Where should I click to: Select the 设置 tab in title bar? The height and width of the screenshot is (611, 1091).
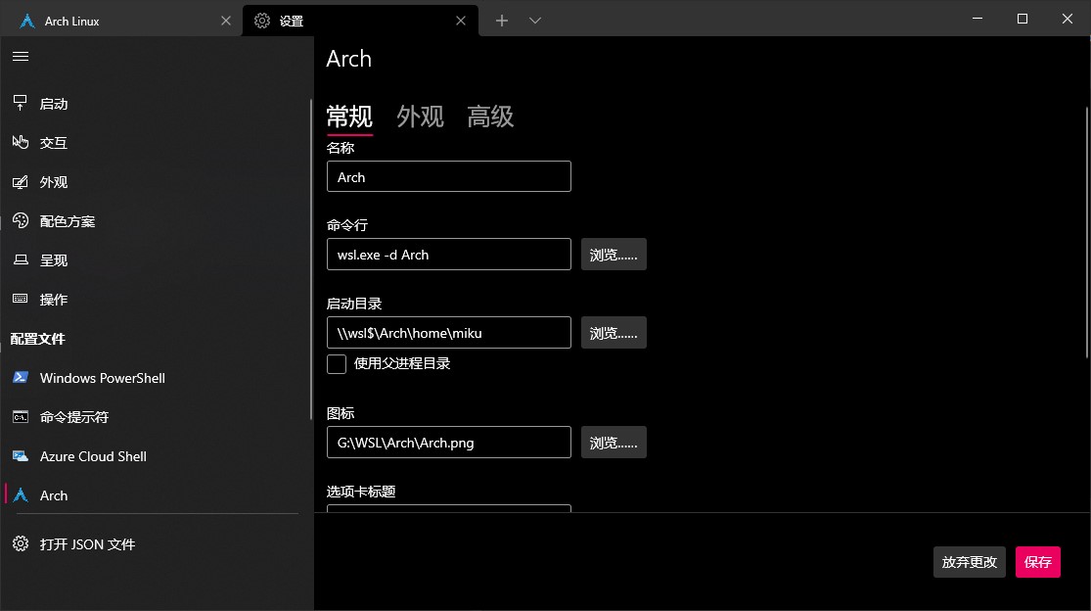[x=360, y=21]
